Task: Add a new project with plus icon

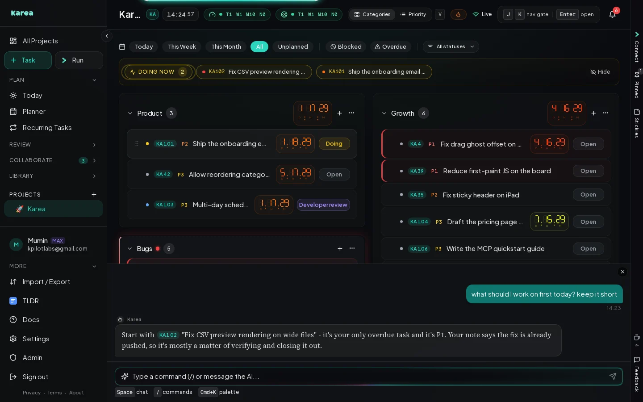Action: (94, 194)
